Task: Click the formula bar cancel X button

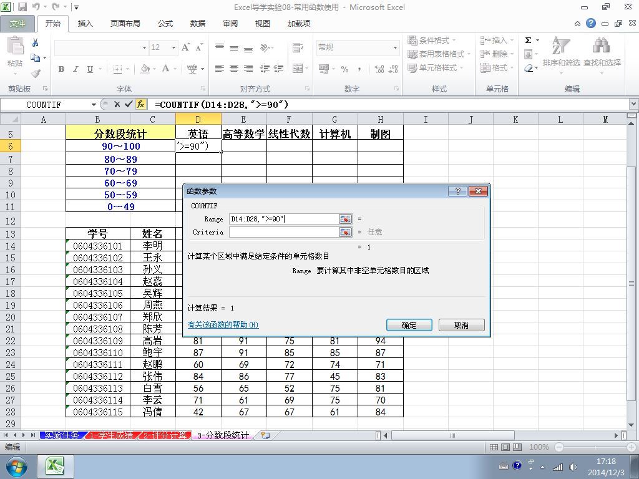Action: tap(117, 105)
